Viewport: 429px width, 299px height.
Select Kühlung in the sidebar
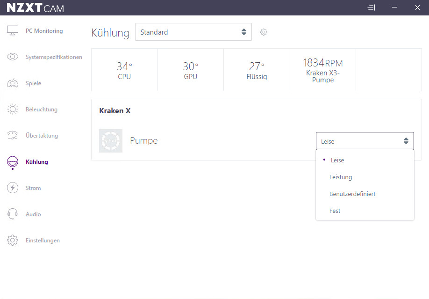click(x=36, y=162)
